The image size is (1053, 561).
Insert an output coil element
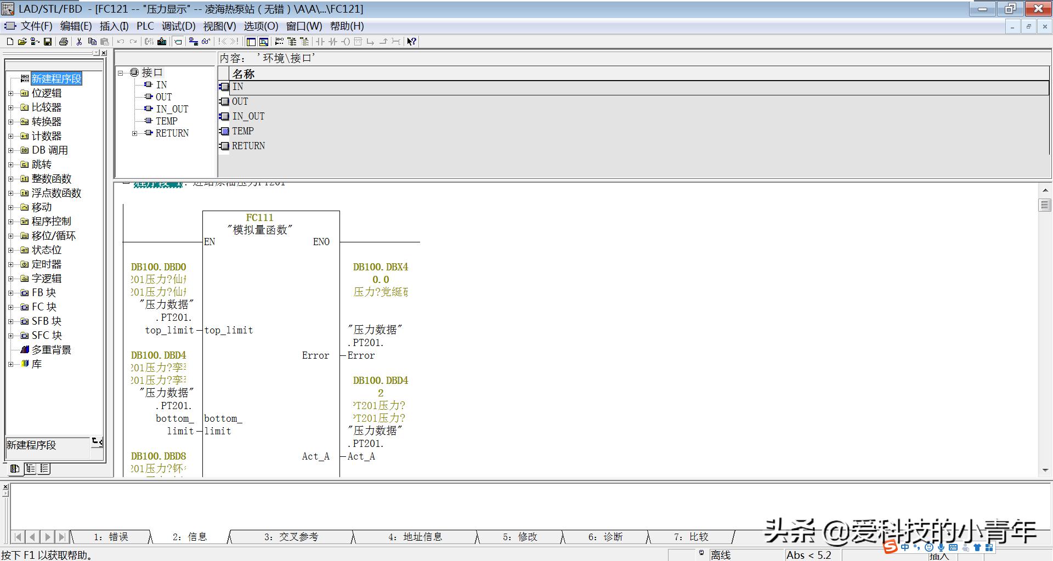346,42
